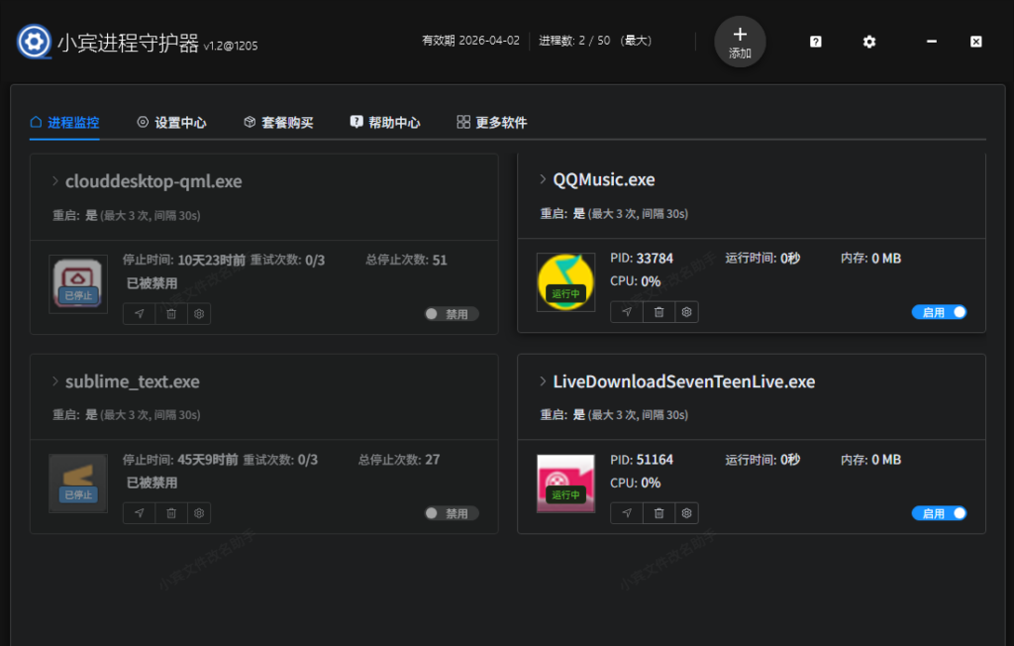Open settings for the QQMusic.exe process

click(x=686, y=311)
